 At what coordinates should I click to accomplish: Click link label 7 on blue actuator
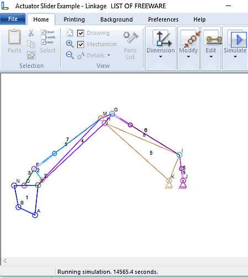[67, 139]
